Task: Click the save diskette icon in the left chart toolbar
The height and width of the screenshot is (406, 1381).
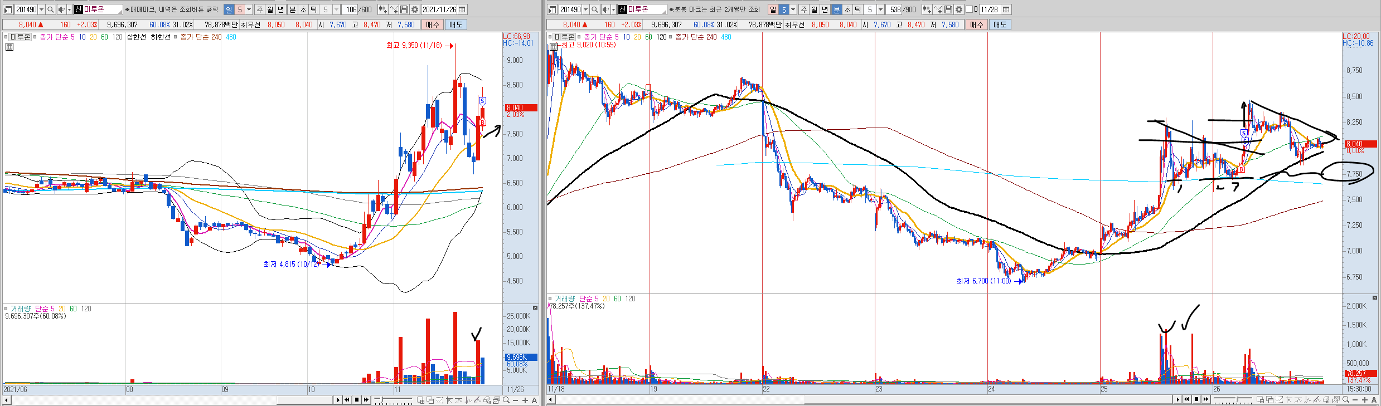Action: pos(404,9)
